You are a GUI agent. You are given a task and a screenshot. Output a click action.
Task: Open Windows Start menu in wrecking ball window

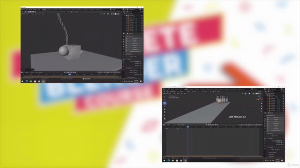point(22,81)
